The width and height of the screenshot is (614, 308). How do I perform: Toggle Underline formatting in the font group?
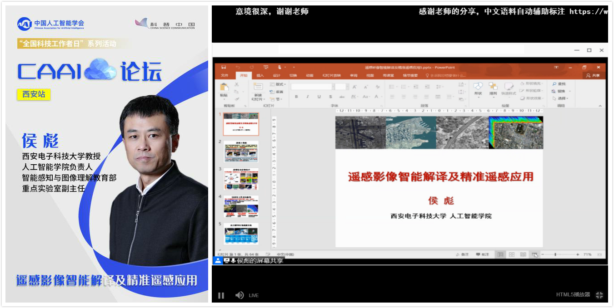click(x=319, y=97)
